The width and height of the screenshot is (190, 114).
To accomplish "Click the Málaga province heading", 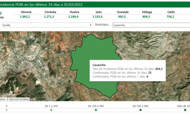I will tap(147, 12).
